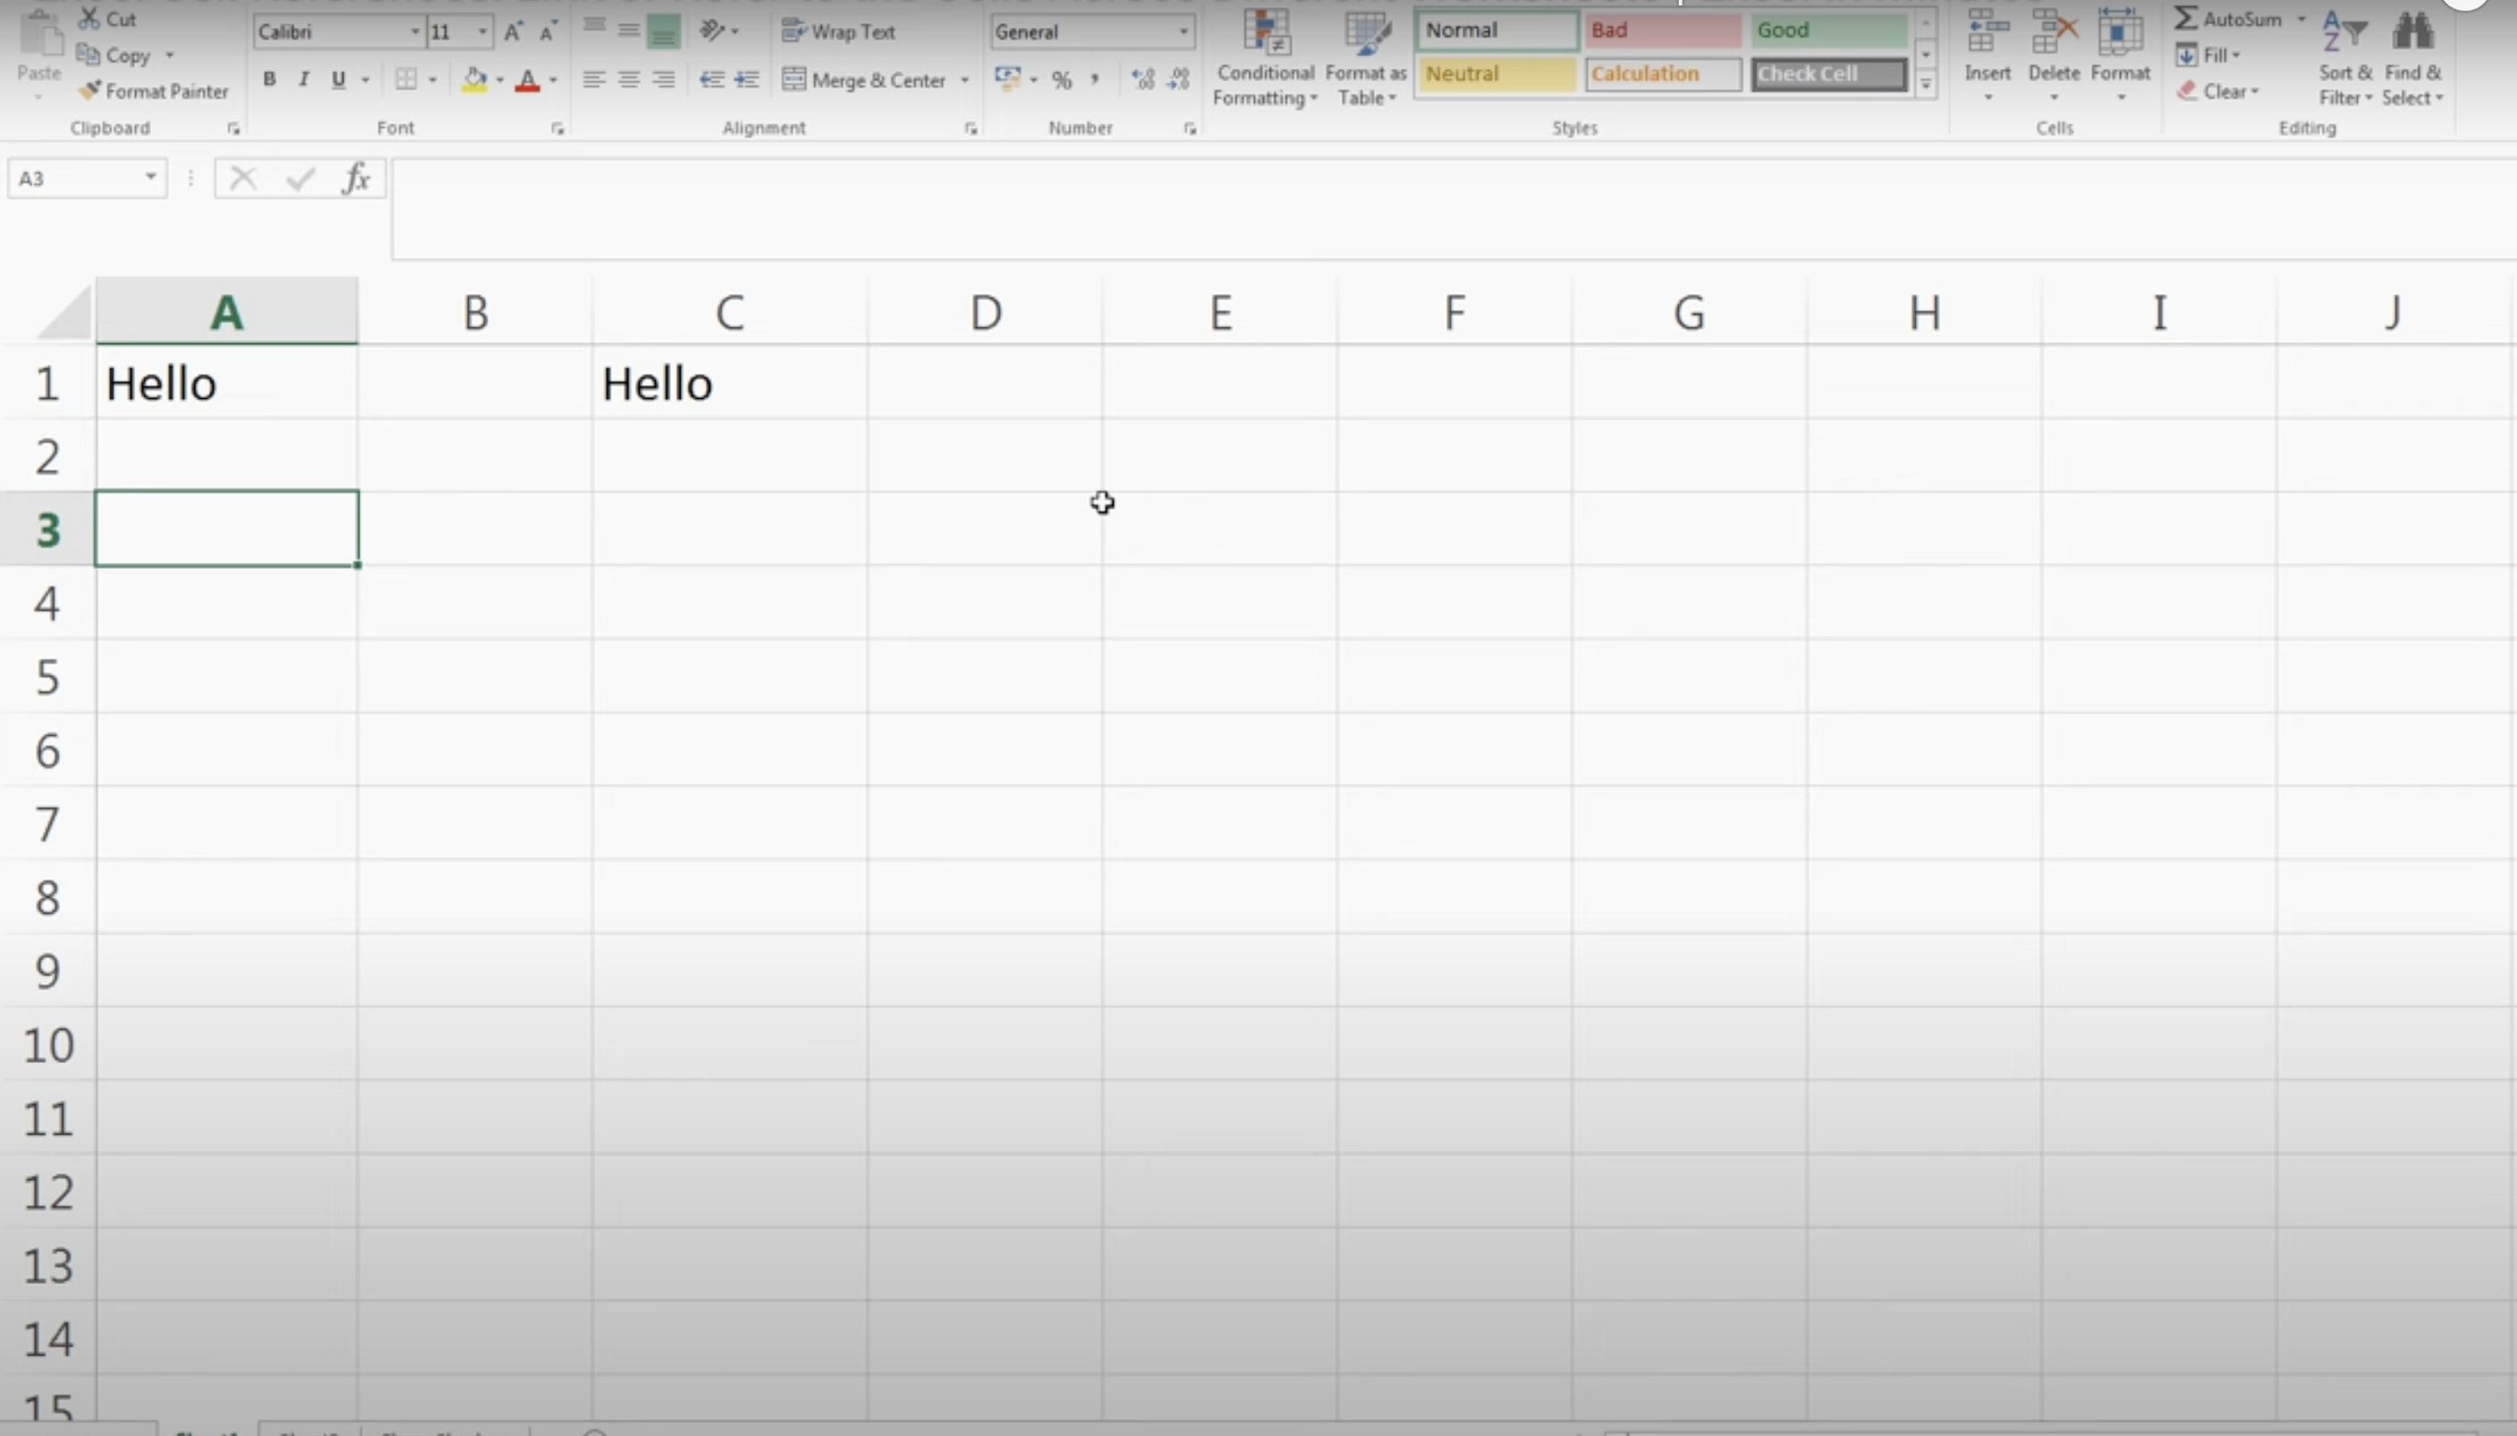Click the Insert Function fx icon
Image resolution: width=2517 pixels, height=1436 pixels.
(x=356, y=179)
